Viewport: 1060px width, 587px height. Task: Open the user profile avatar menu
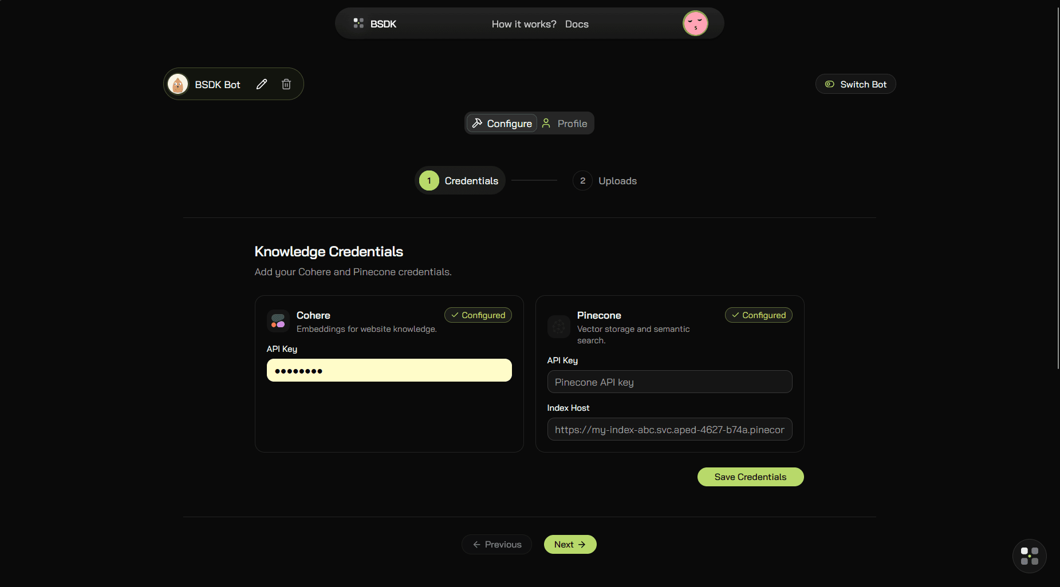[695, 23]
